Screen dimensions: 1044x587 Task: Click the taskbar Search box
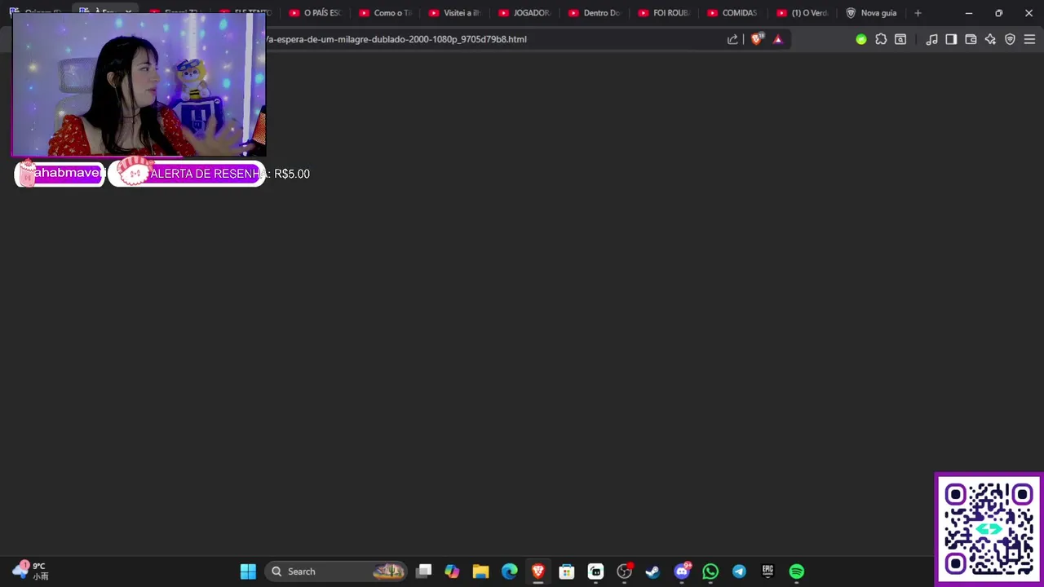coord(336,572)
